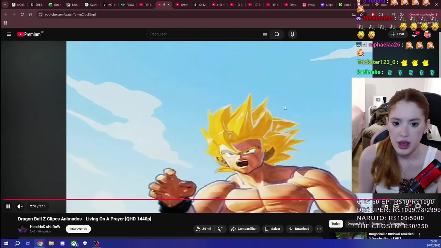Open HendricK sHaDoW channel avatar

pyautogui.click(x=22, y=229)
